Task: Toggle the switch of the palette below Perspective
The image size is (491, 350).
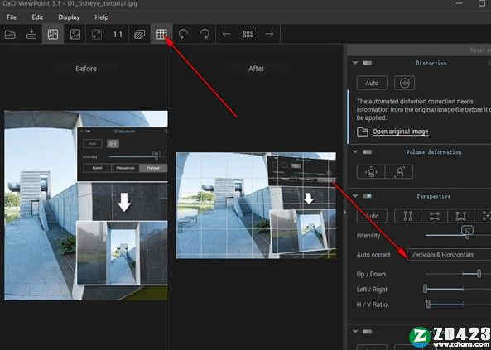Action: (368, 332)
